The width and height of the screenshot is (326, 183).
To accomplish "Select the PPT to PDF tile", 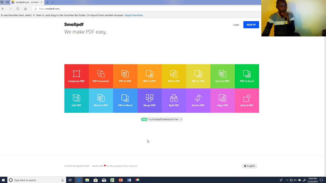I will tap(125, 76).
